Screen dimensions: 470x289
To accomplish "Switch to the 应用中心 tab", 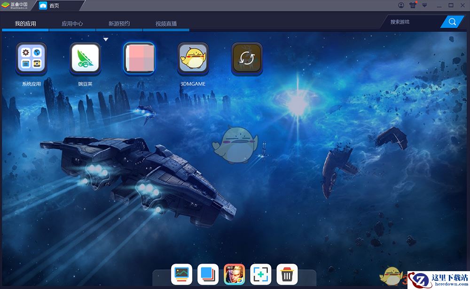I will (72, 23).
